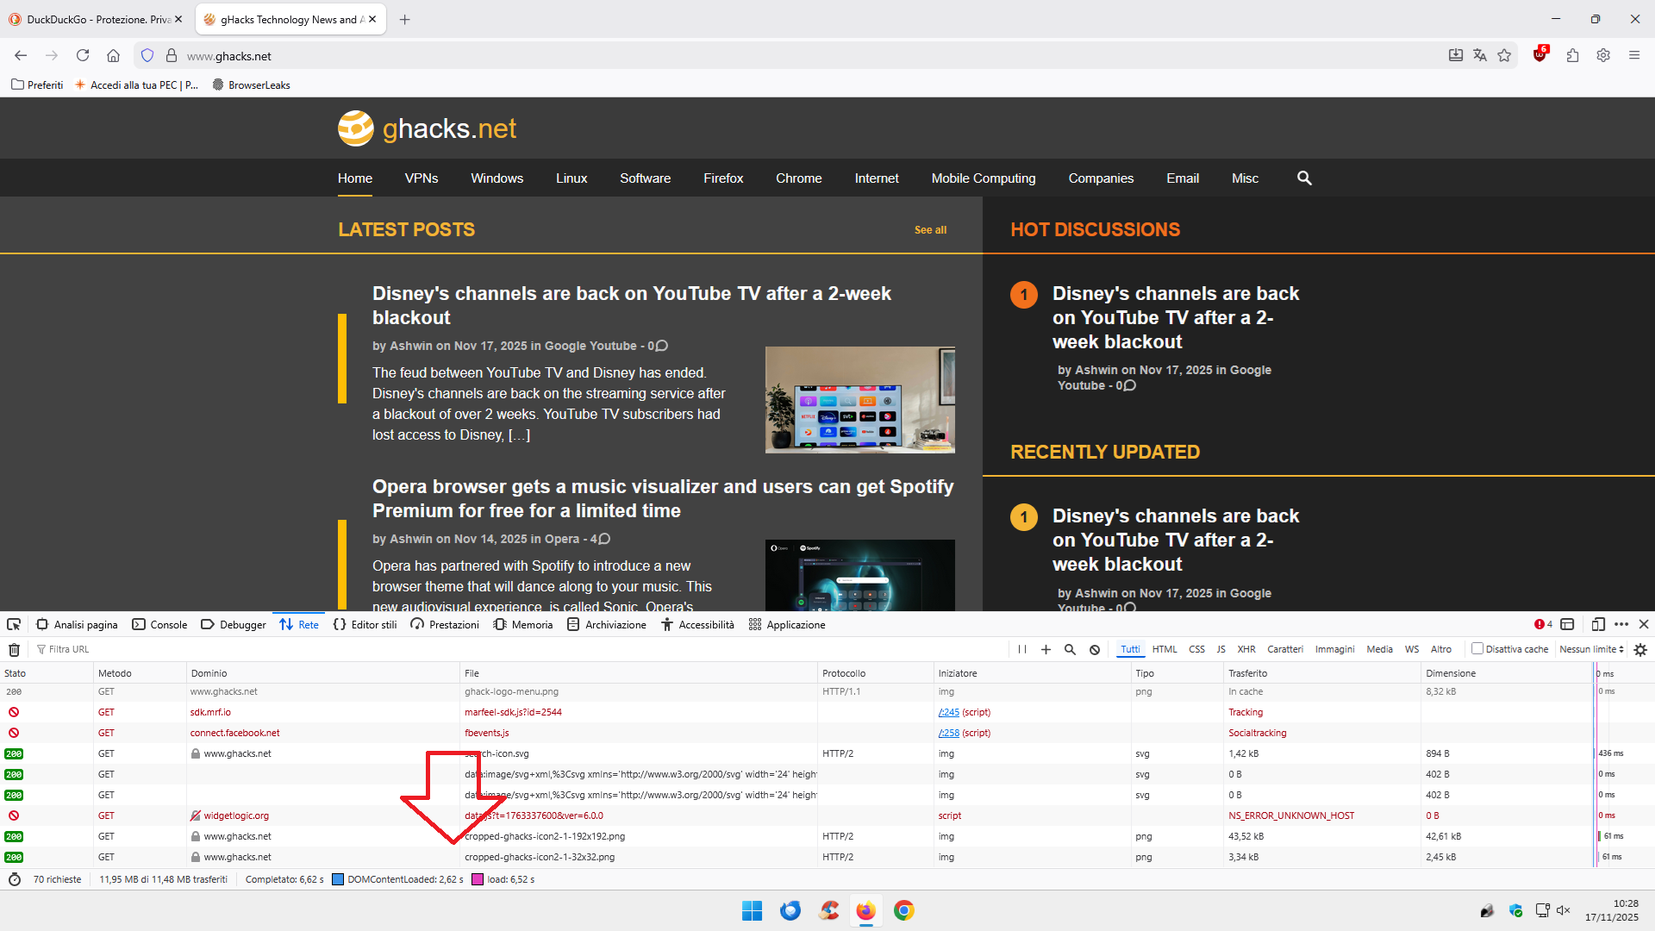The height and width of the screenshot is (931, 1655).
Task: Open the Archiviazione storage tab
Action: (x=607, y=624)
